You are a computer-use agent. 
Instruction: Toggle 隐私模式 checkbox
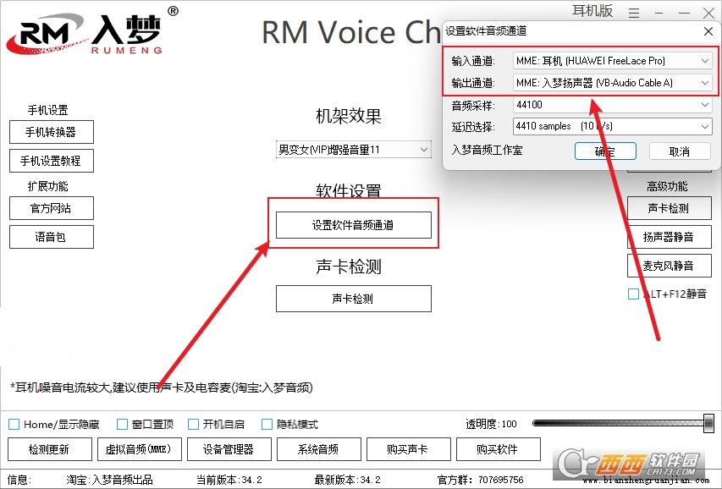pos(267,424)
